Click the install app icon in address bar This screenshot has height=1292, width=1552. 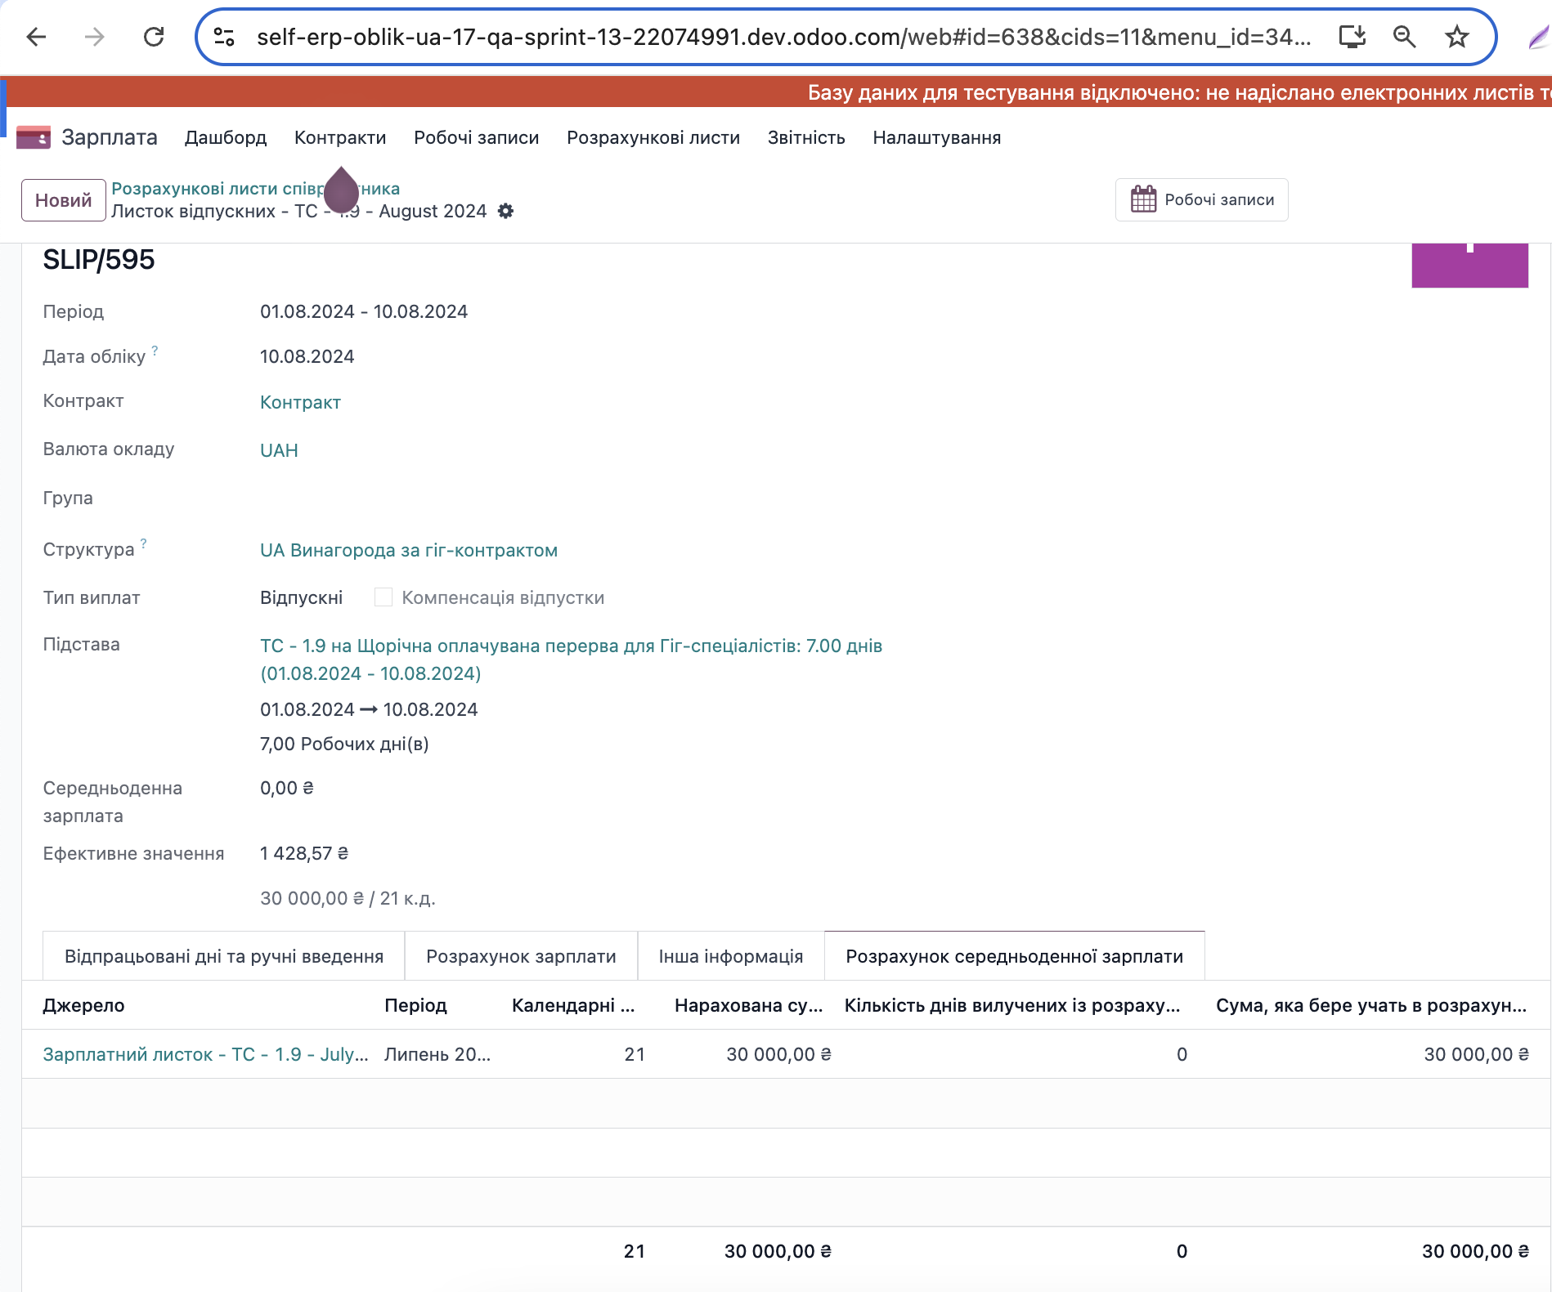[x=1352, y=37]
